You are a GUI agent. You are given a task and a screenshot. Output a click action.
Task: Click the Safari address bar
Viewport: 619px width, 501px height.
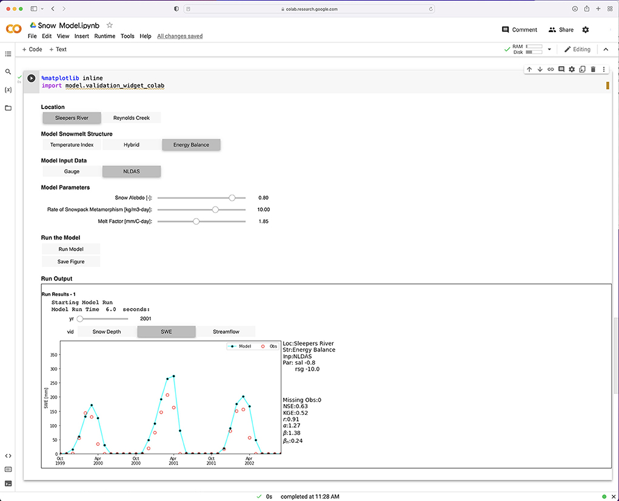click(309, 8)
